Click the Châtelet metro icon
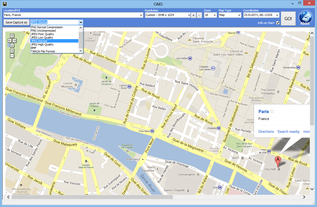 [x=219, y=128]
